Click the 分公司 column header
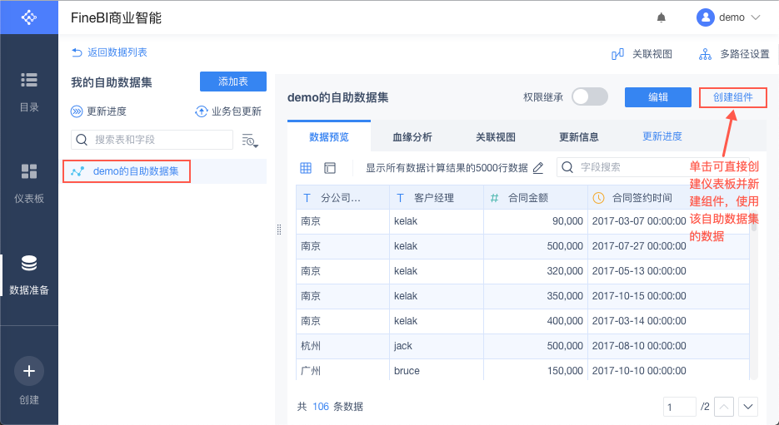 click(x=342, y=197)
